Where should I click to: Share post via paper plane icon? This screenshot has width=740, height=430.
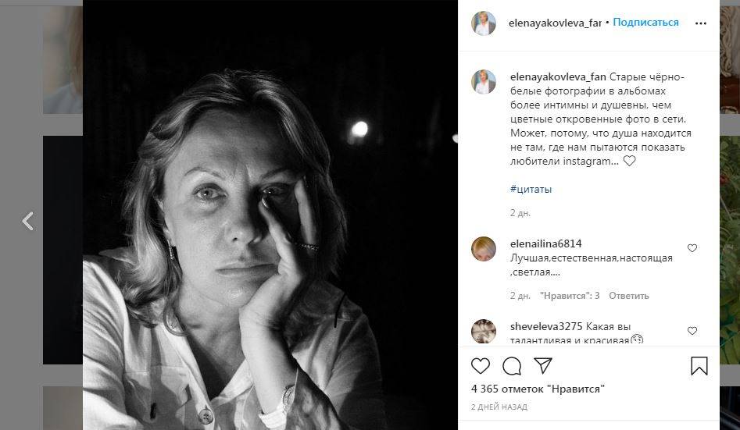tap(543, 365)
